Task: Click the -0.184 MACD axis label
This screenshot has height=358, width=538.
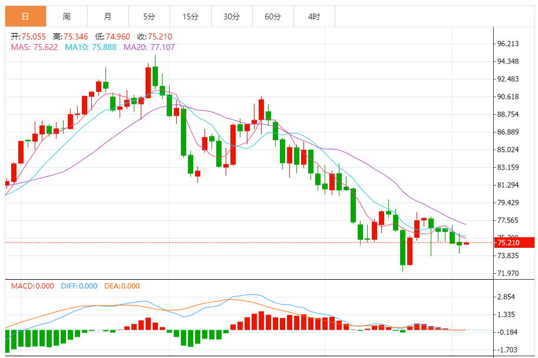Action: pyautogui.click(x=506, y=332)
